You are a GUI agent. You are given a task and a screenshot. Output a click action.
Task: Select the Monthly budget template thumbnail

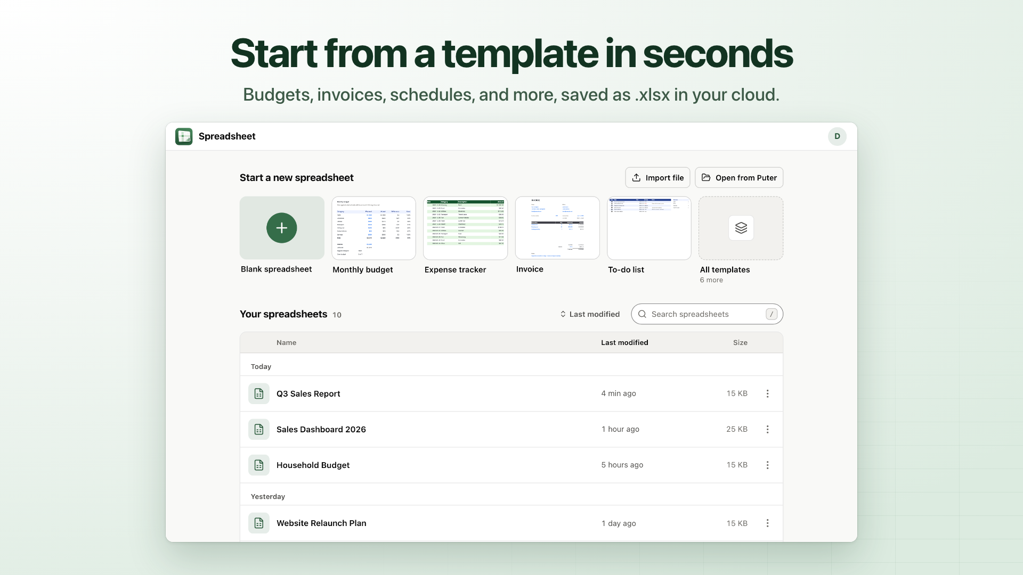point(374,228)
